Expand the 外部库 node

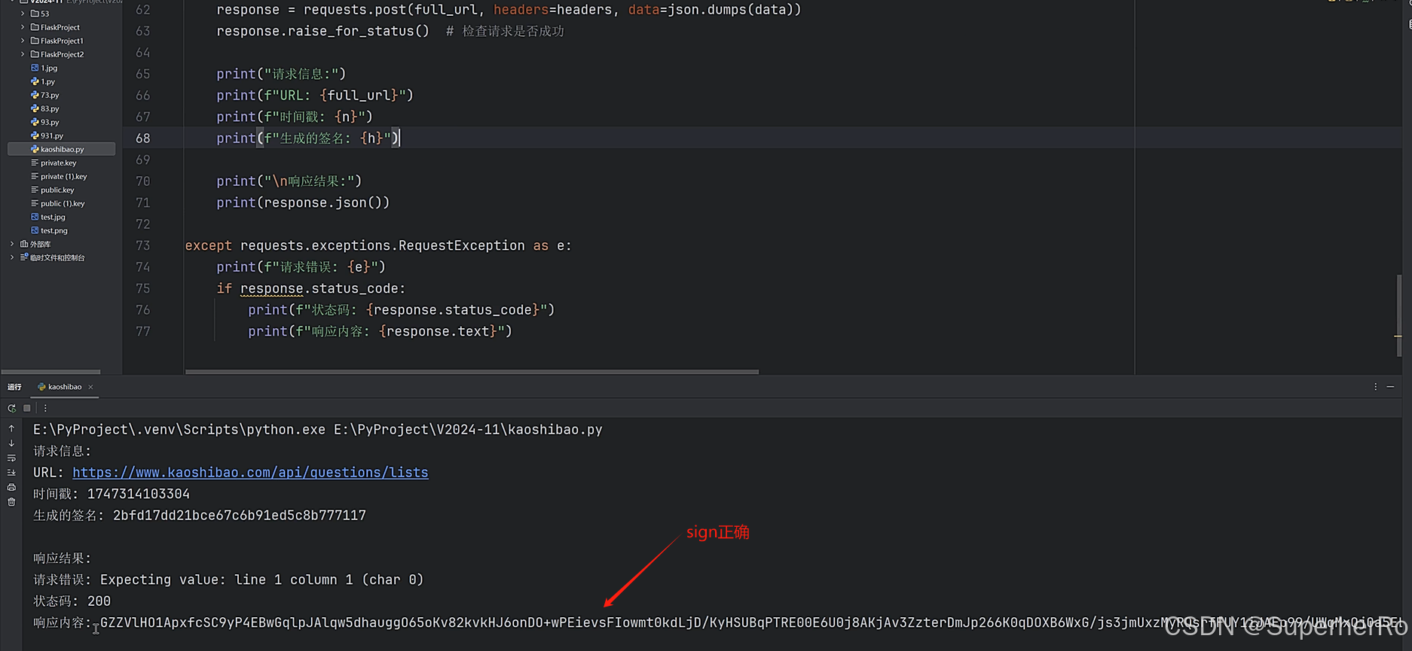point(12,244)
